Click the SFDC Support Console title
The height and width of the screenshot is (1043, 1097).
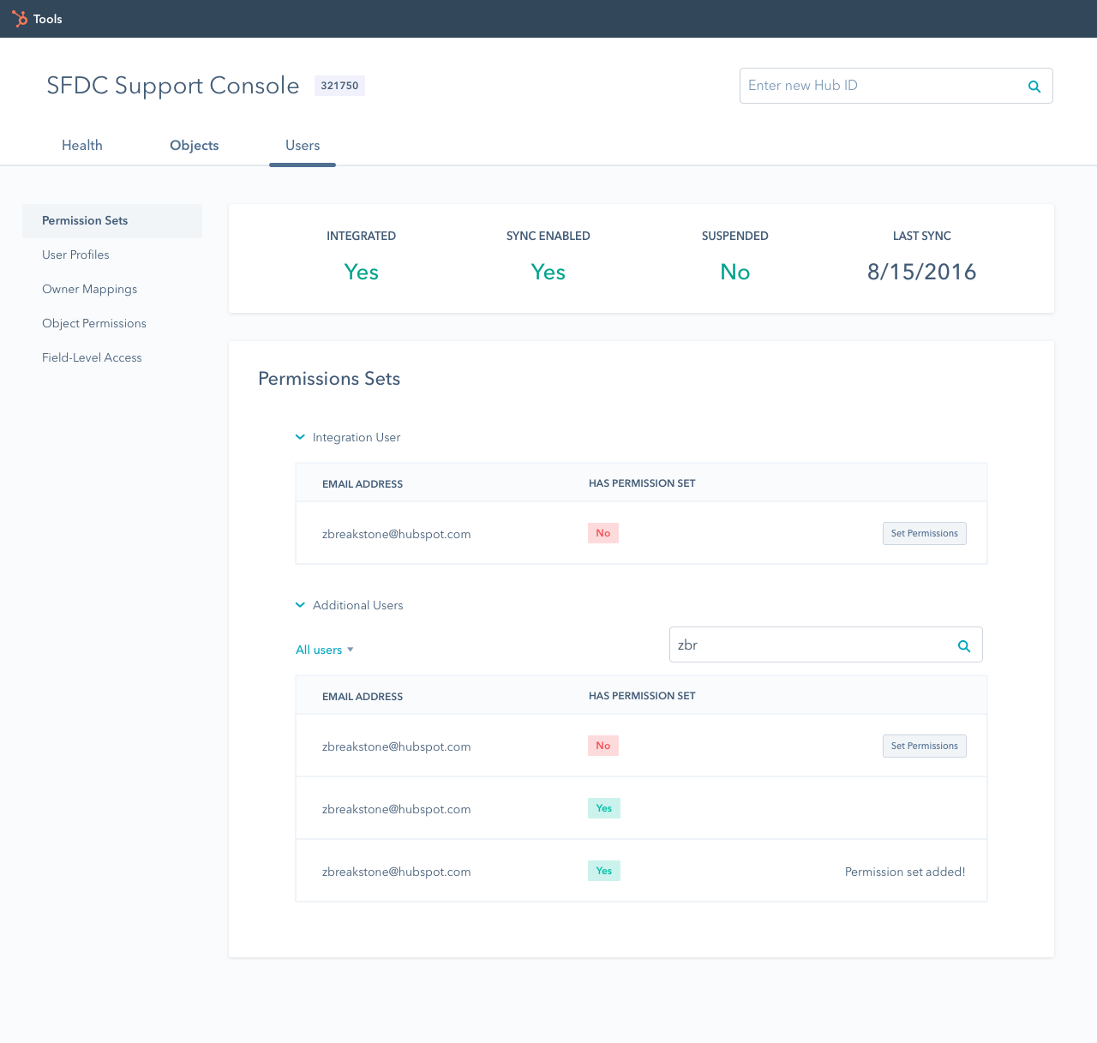tap(173, 86)
